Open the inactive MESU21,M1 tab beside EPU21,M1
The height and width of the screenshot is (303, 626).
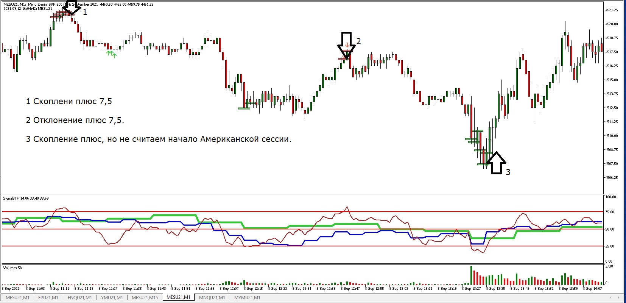(x=17, y=297)
